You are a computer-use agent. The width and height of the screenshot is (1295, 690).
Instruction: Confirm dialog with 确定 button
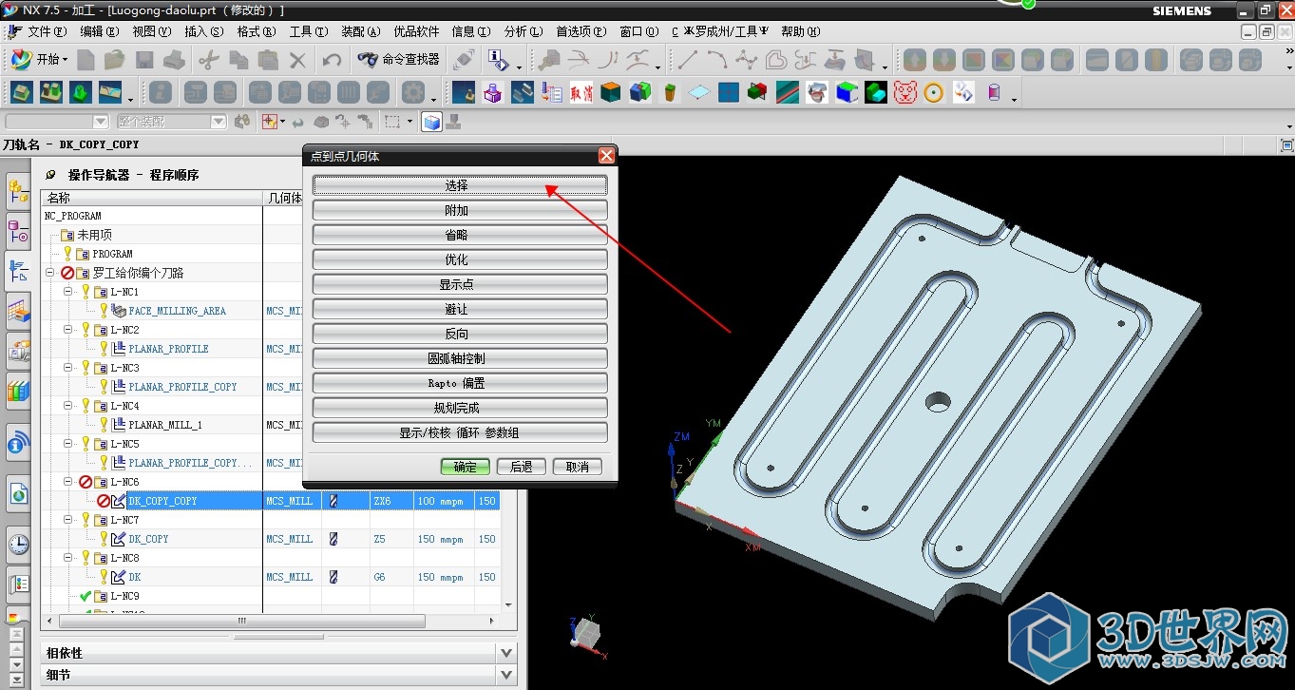tap(466, 467)
